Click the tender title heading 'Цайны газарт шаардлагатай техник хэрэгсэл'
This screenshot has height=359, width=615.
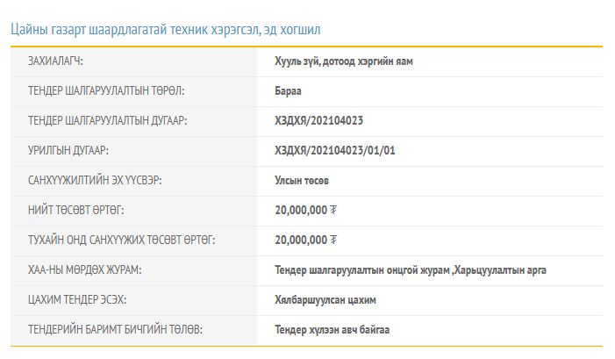click(x=166, y=29)
